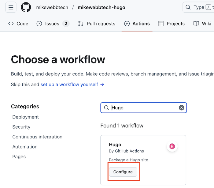Screen dimensions: 214x188
Task: Click the Categories heading
Action: (x=25, y=107)
